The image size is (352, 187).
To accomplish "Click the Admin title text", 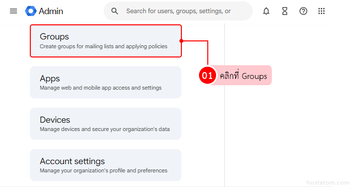I will pyautogui.click(x=51, y=11).
